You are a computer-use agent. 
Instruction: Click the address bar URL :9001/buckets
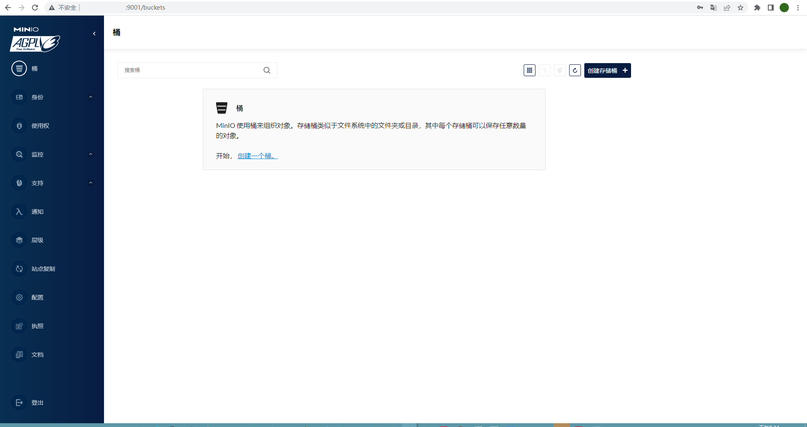tap(145, 8)
